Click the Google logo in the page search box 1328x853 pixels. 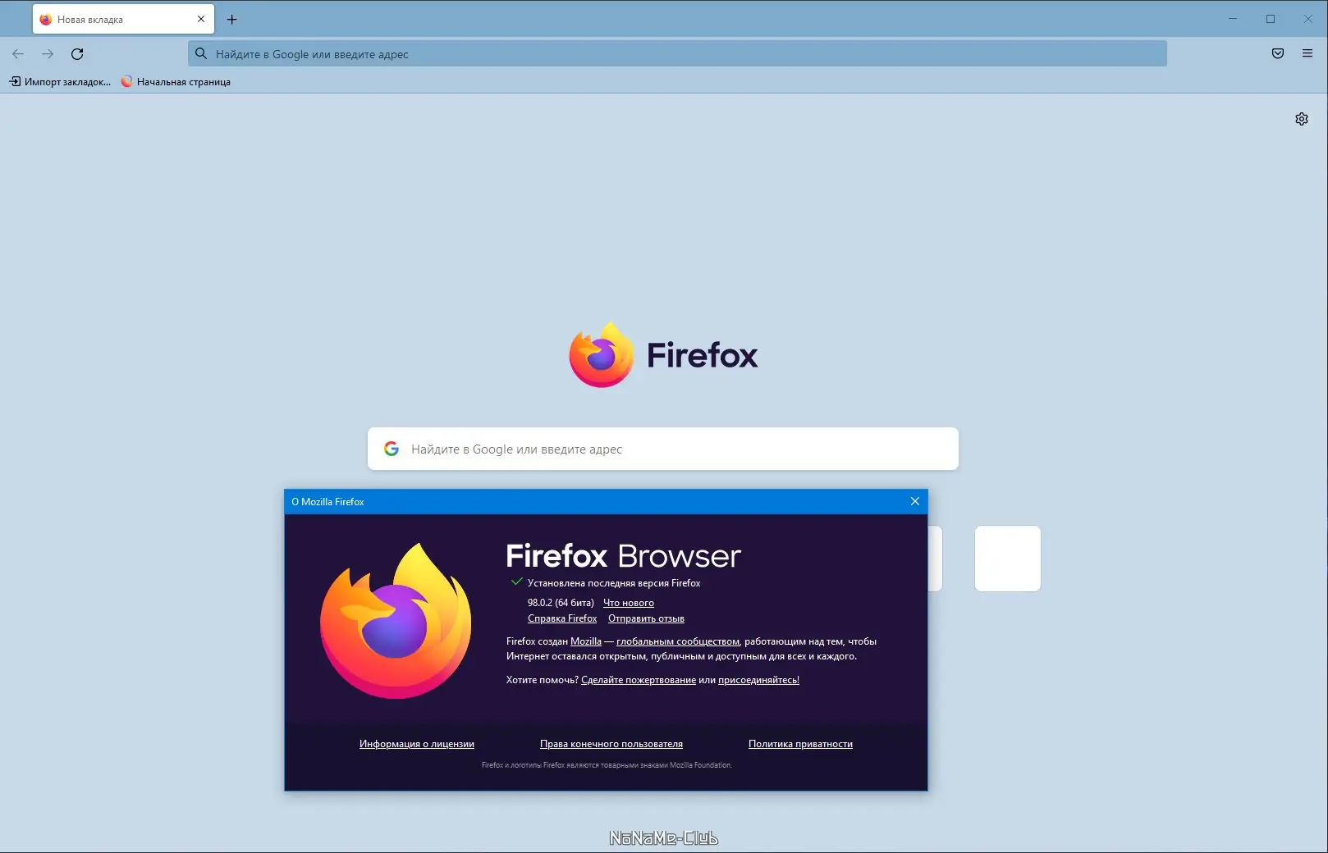click(x=392, y=449)
